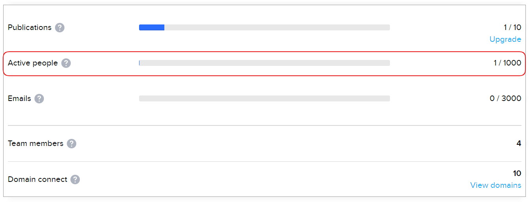Screen dimensions: 529x202
Task: Click the Domain connect label
Action: pos(38,180)
